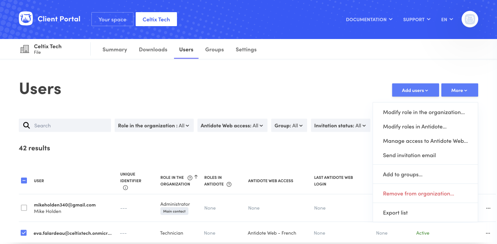
Task: Expand the Documentation dropdown
Action: [369, 20]
